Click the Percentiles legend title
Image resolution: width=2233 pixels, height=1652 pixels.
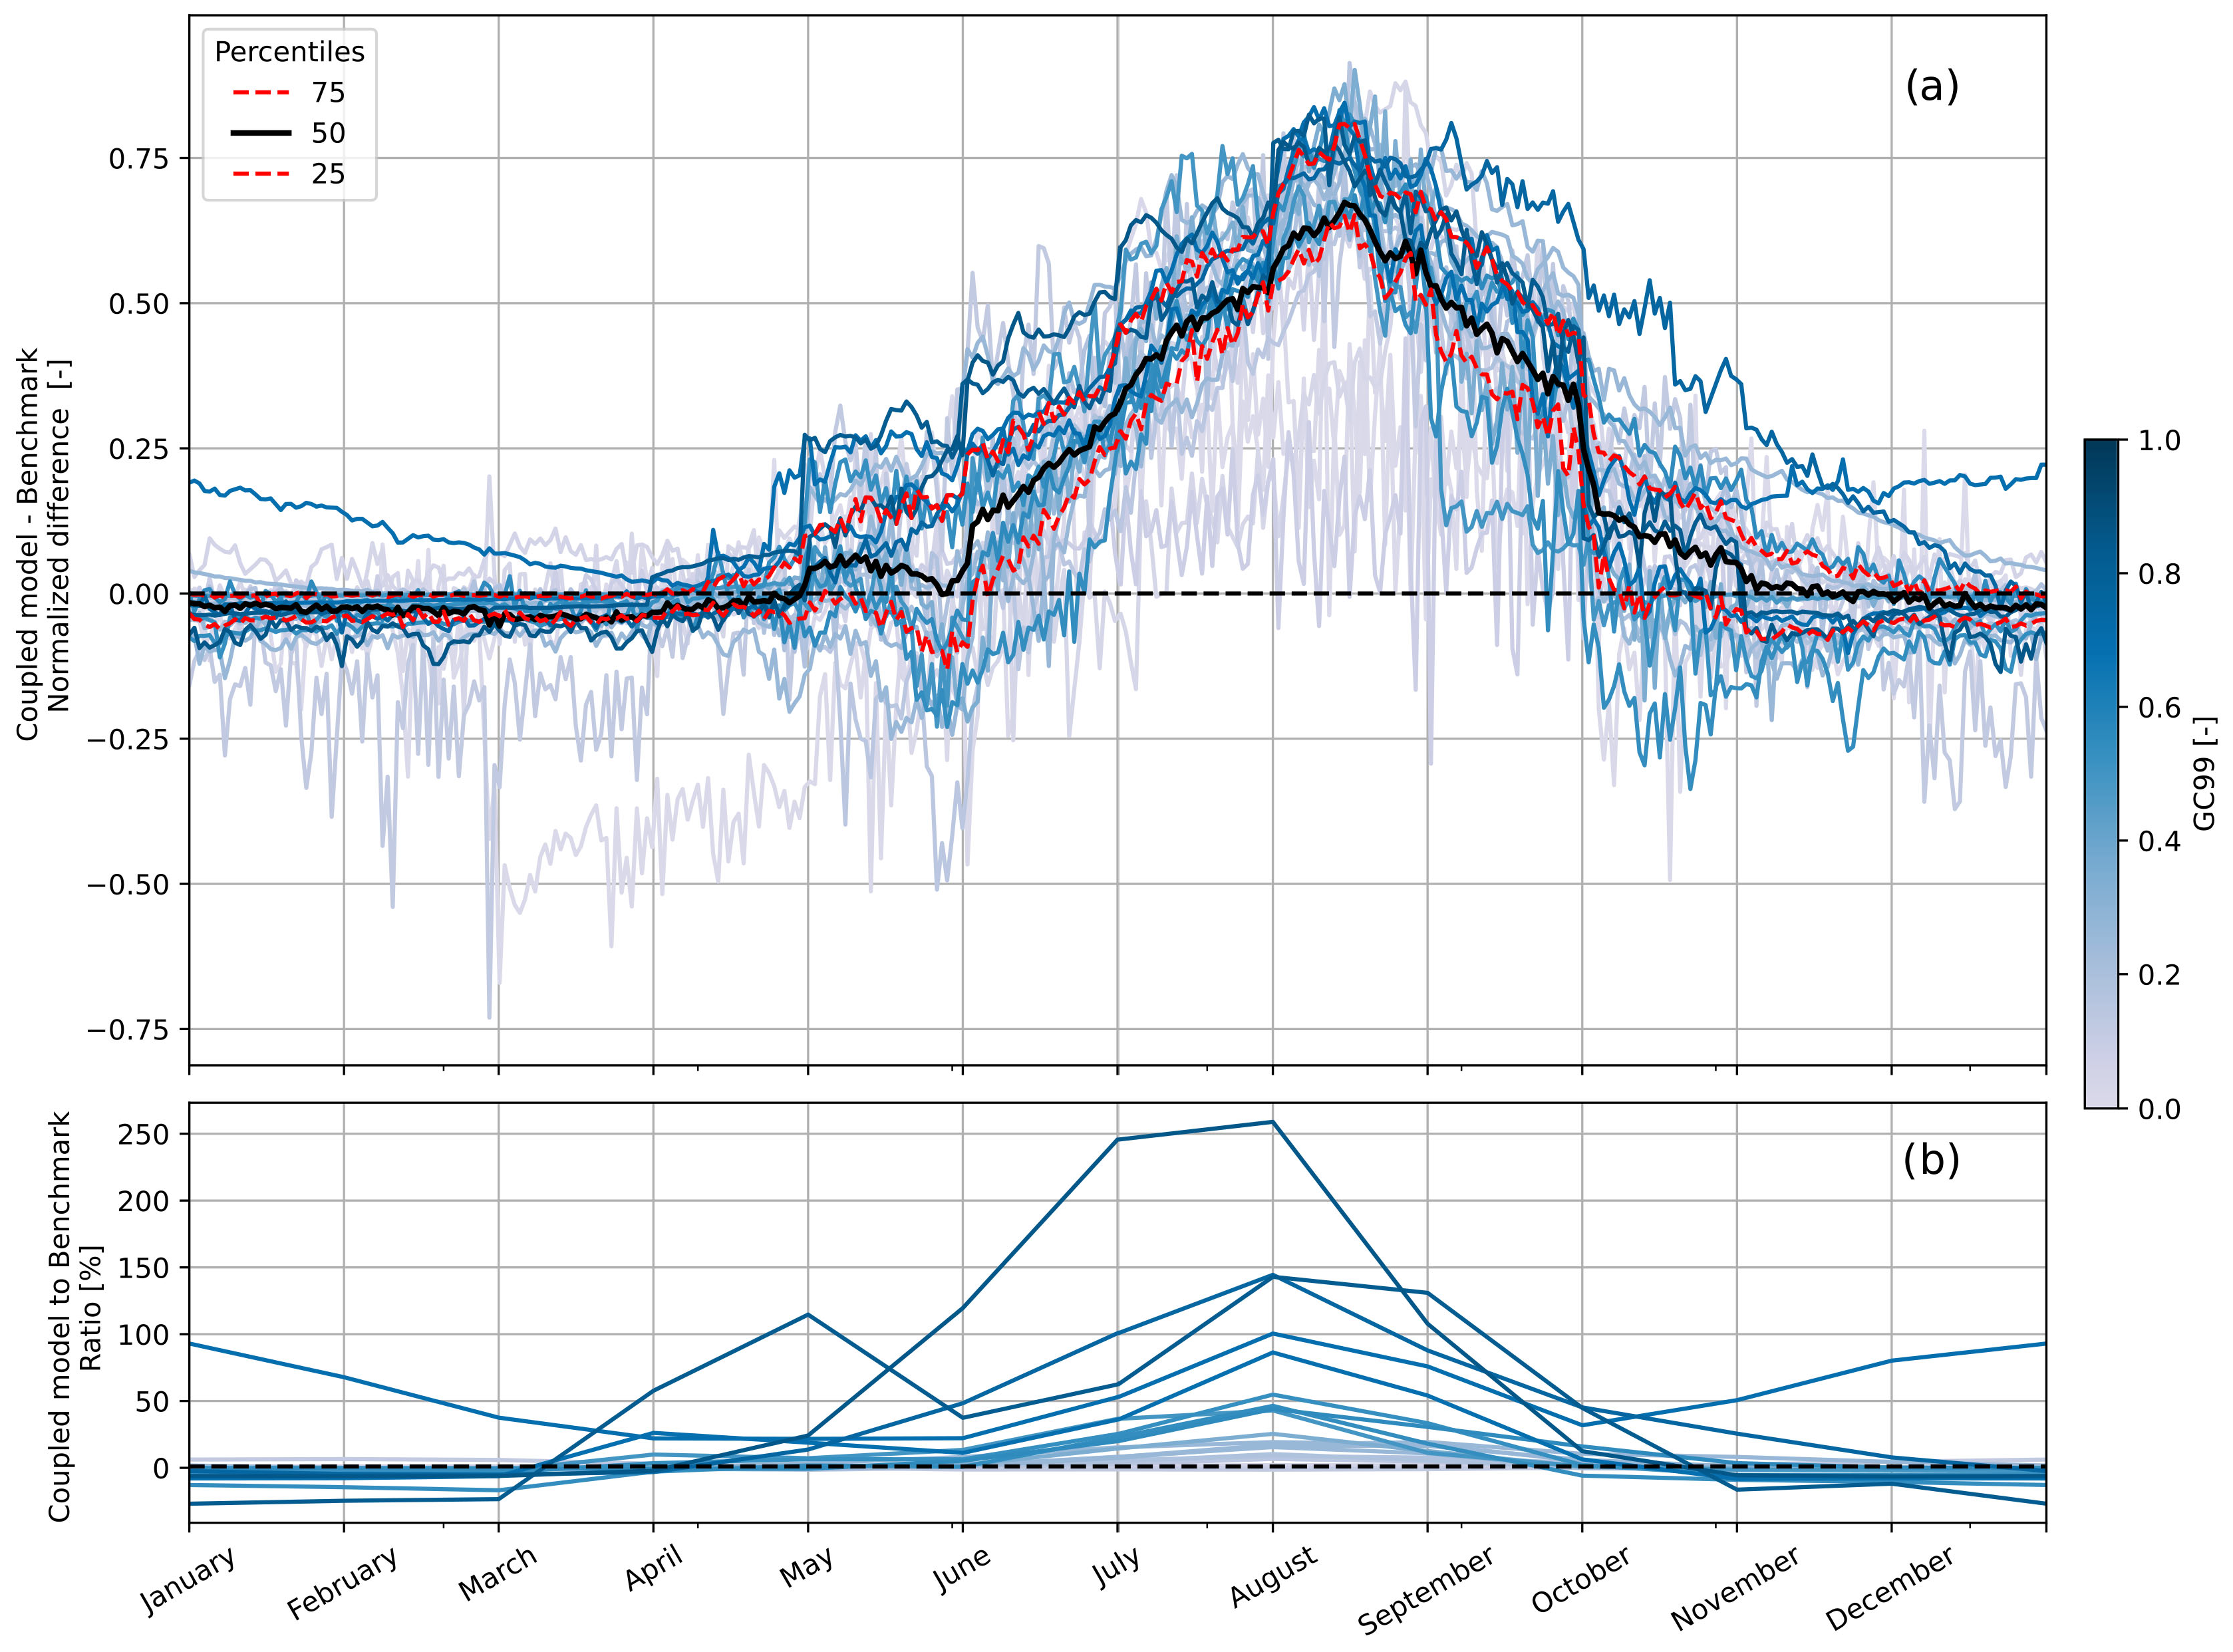tap(289, 52)
